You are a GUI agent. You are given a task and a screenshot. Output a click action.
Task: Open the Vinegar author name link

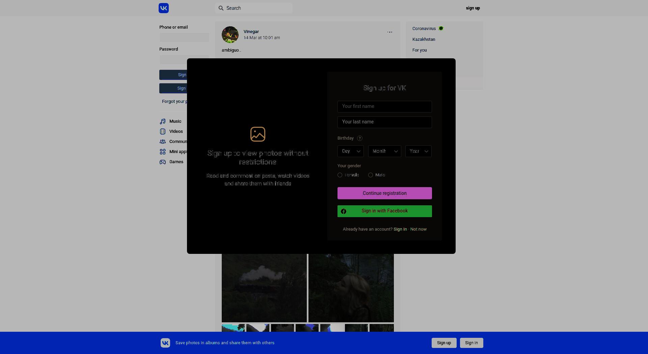coord(251,32)
